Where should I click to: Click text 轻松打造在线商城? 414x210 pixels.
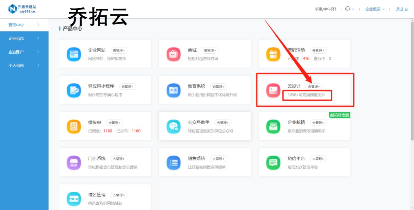point(203,59)
